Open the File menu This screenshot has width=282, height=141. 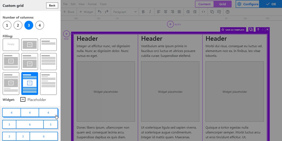[x=65, y=4]
